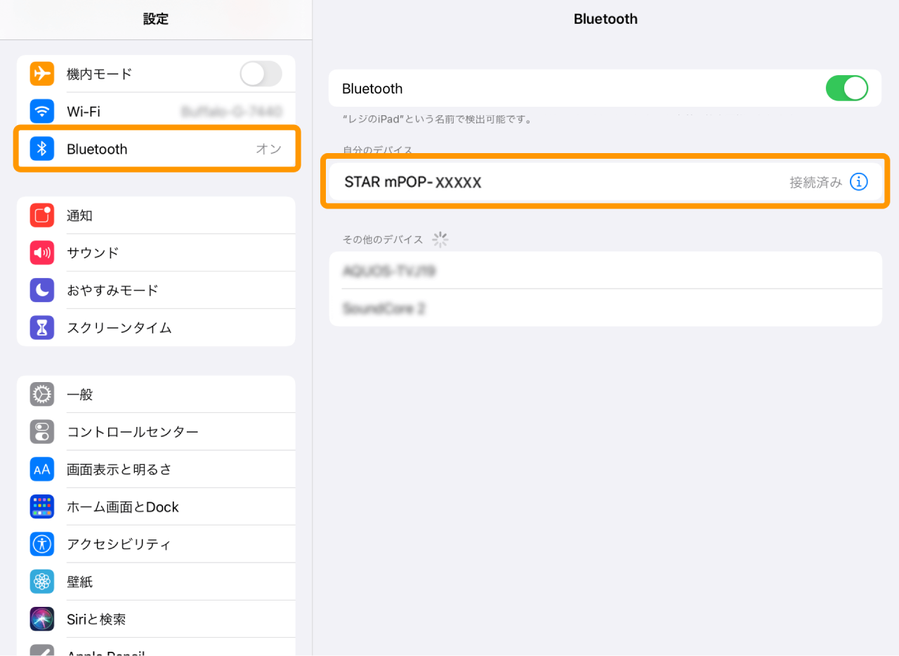
Task: Enable the 機内モード toggle switch
Action: (261, 74)
